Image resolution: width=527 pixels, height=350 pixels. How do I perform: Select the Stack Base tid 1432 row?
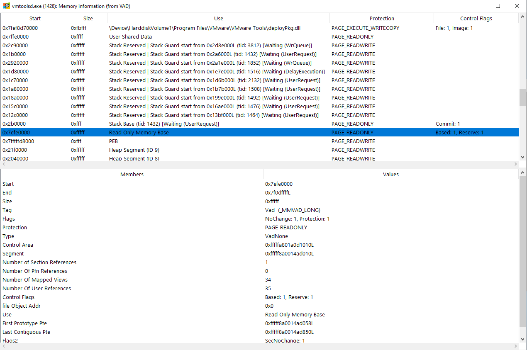coord(259,124)
